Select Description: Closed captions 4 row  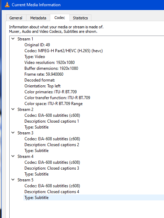tap(52, 192)
